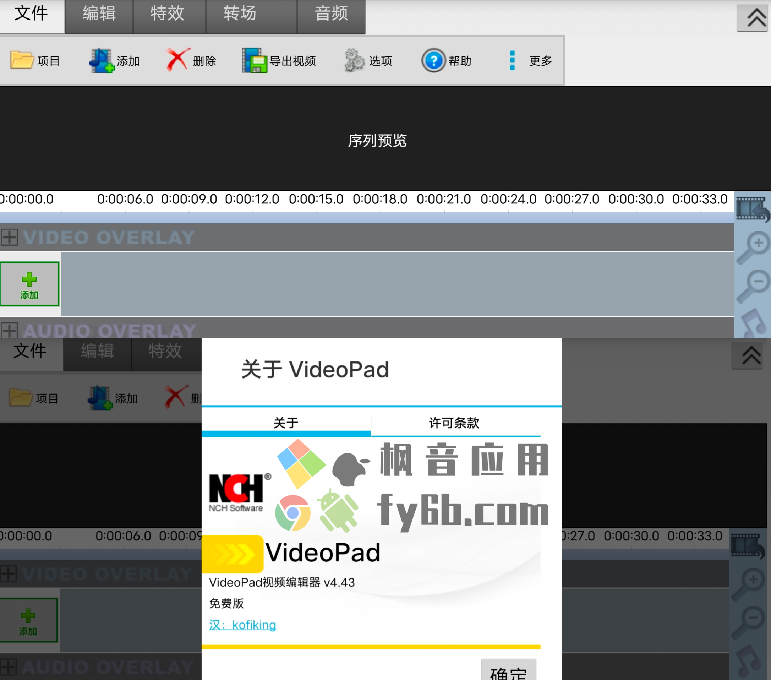This screenshot has height=680, width=771.
Task: Click the 导出视频 export icon
Action: (254, 60)
